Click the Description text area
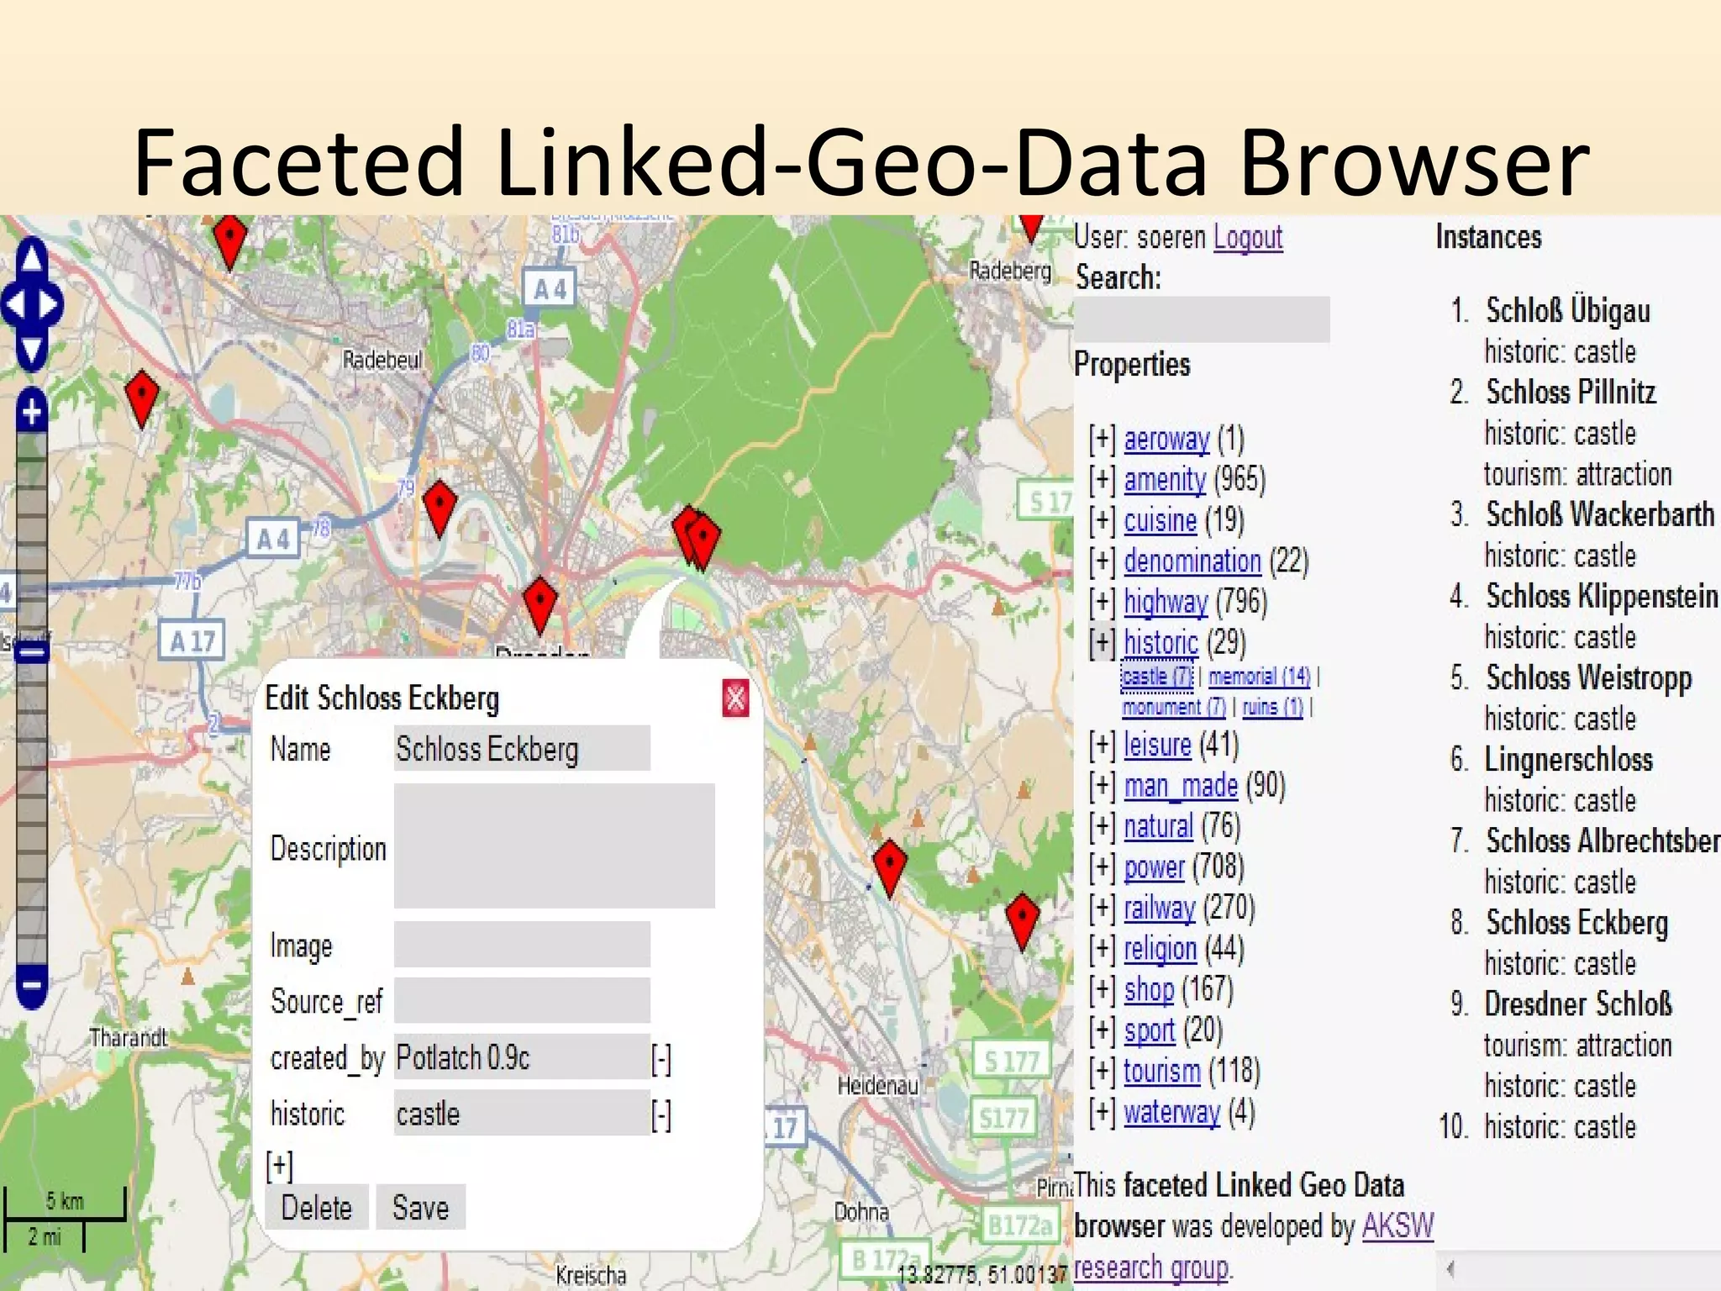 click(555, 846)
